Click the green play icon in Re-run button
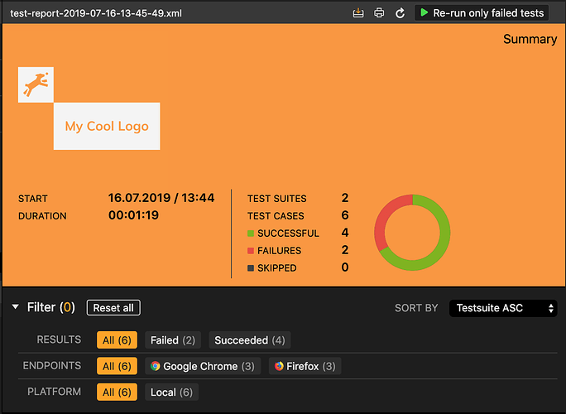This screenshot has height=414, width=566. tap(424, 12)
